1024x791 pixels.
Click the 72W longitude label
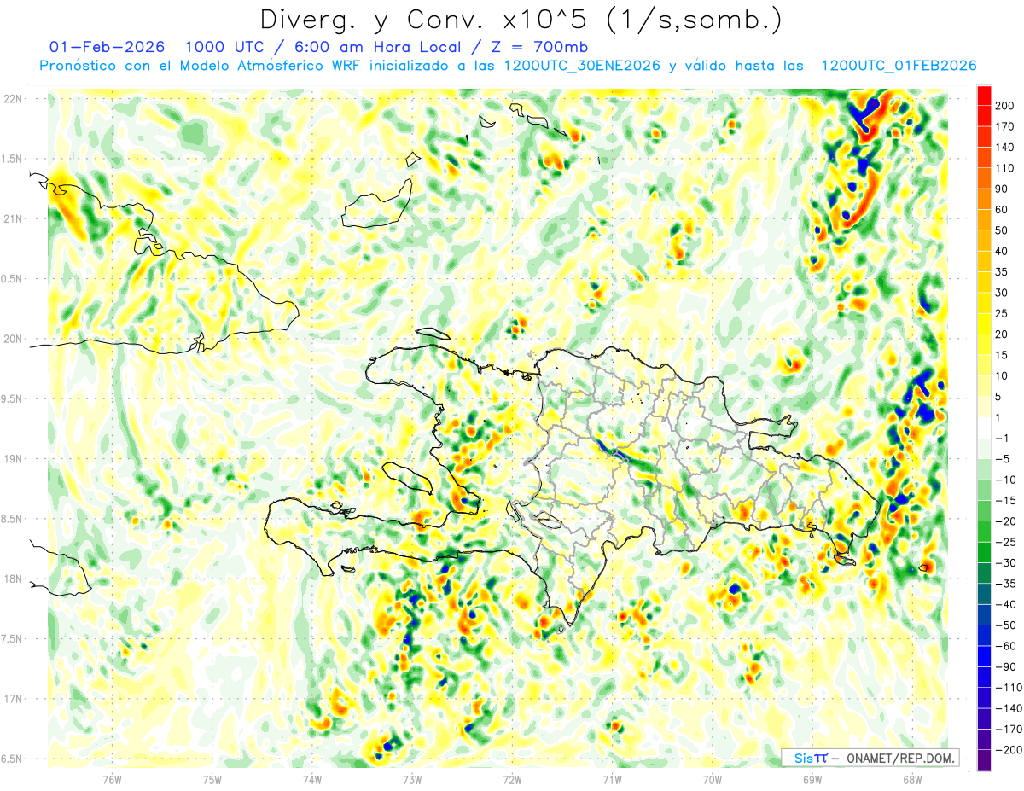512,780
